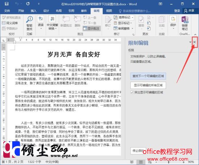This screenshot has width=199, height=165.
Task: Open 智能查找 smart lookup
Action: (29, 23)
